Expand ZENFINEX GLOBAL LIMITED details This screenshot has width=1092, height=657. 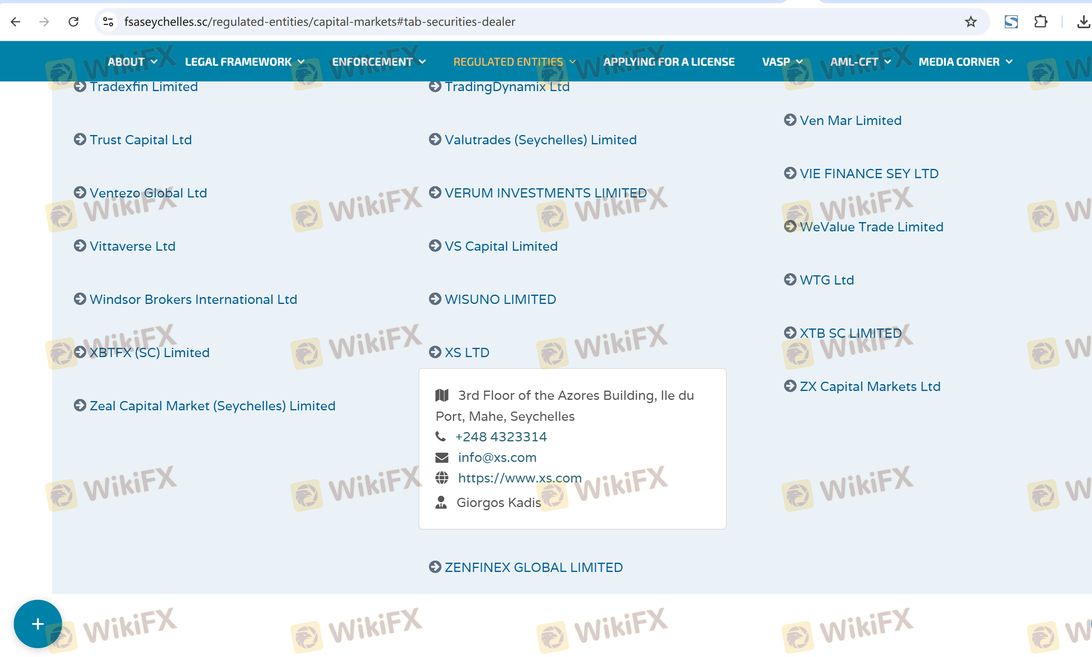(x=533, y=567)
